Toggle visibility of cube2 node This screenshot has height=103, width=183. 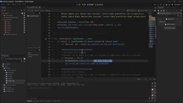(x=24, y=24)
